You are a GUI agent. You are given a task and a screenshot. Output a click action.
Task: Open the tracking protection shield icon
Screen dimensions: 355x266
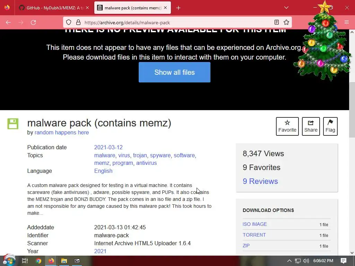click(x=69, y=22)
